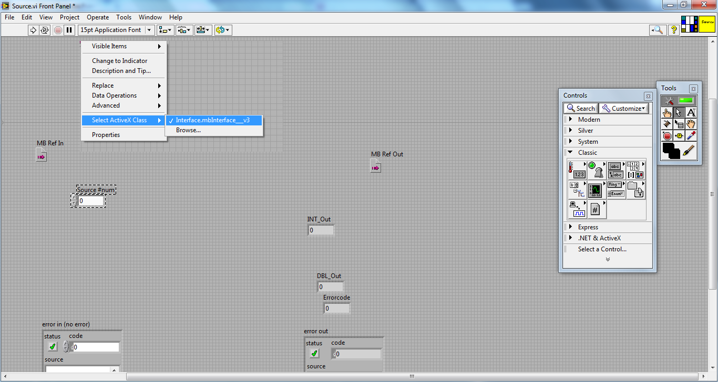This screenshot has width=718, height=382.
Task: Close the Tools palette
Action: point(693,89)
